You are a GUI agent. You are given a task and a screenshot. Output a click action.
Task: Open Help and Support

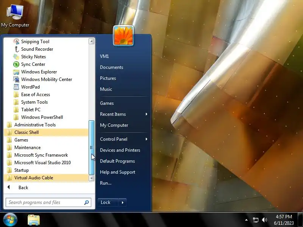pos(117,172)
